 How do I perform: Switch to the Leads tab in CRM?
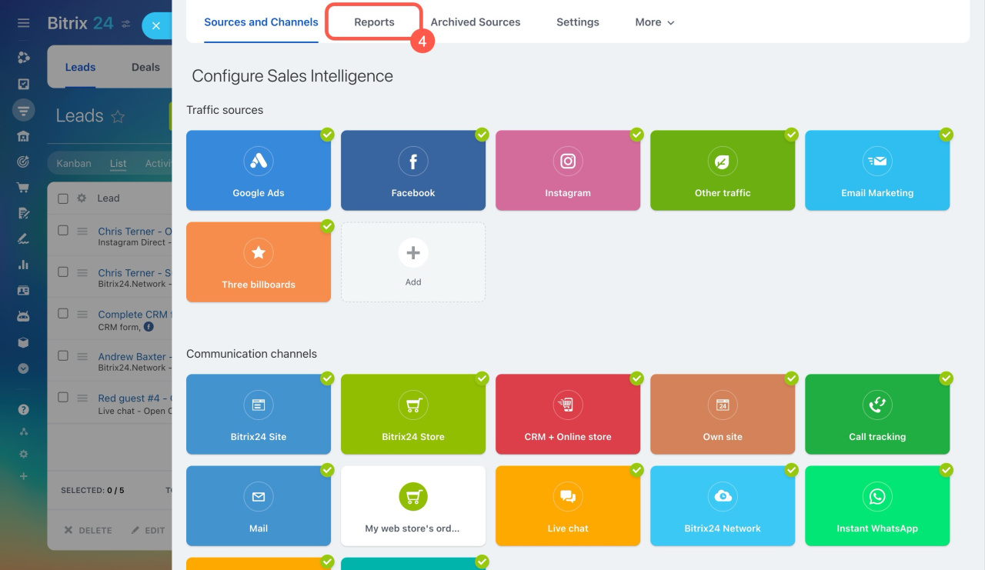(80, 67)
